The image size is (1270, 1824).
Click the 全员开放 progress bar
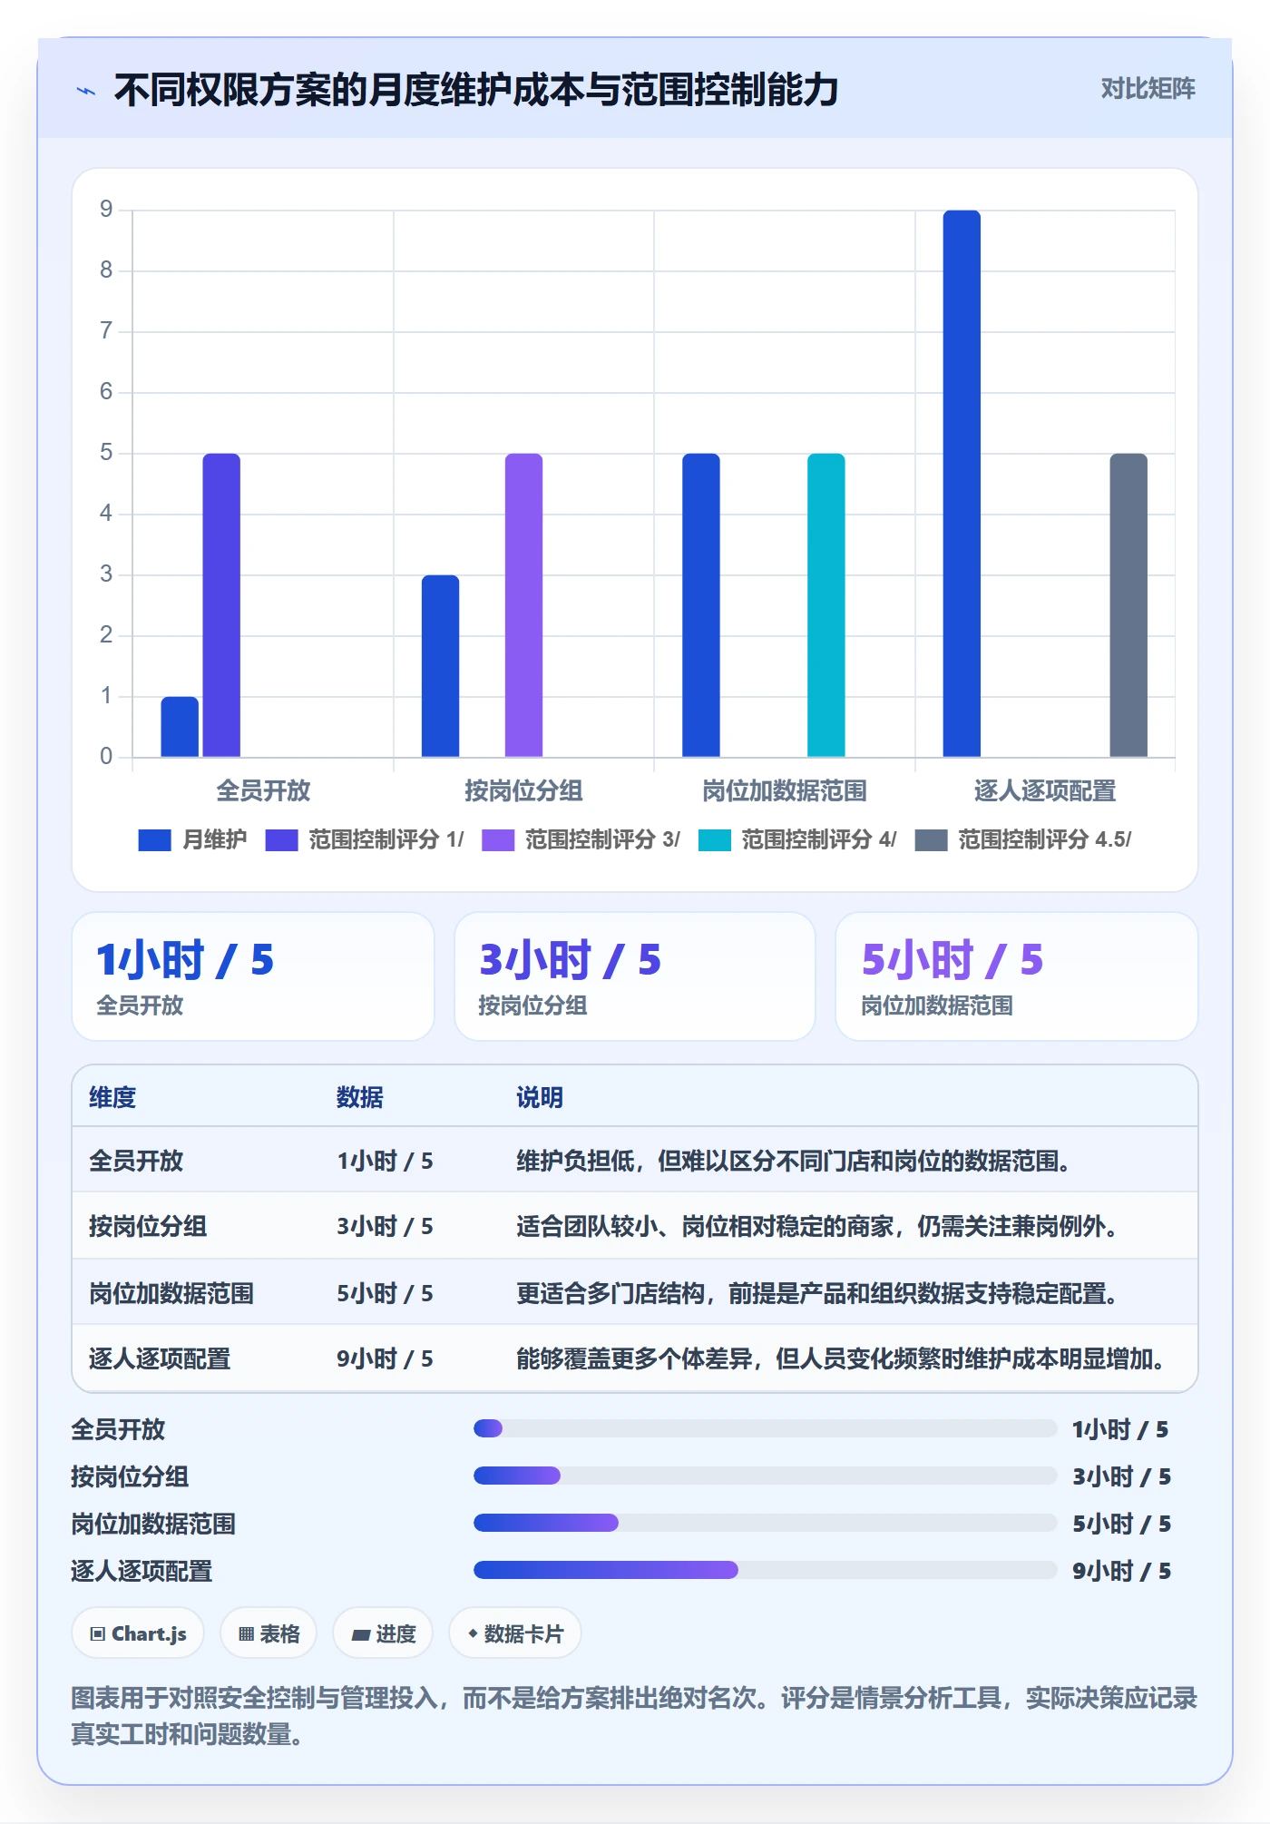tap(765, 1428)
